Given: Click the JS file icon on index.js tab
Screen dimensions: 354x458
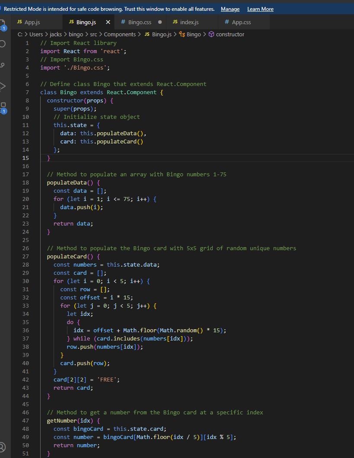Looking at the screenshot, I should click(175, 22).
